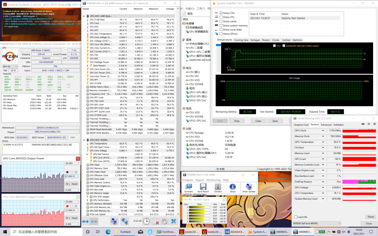
Task: Enable the Stress GPU(s) checkbox
Action: pyautogui.click(x=221, y=34)
